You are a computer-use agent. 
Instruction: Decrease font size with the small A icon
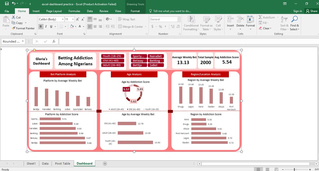(83, 19)
